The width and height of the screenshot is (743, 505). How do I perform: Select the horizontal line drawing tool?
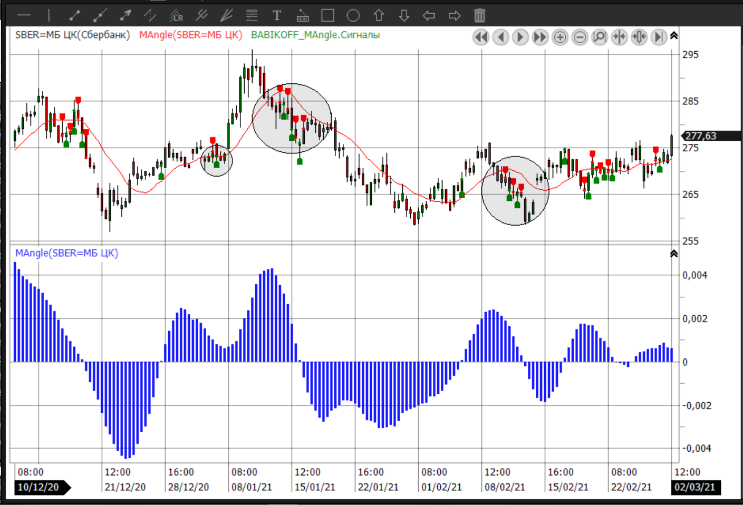coord(24,15)
